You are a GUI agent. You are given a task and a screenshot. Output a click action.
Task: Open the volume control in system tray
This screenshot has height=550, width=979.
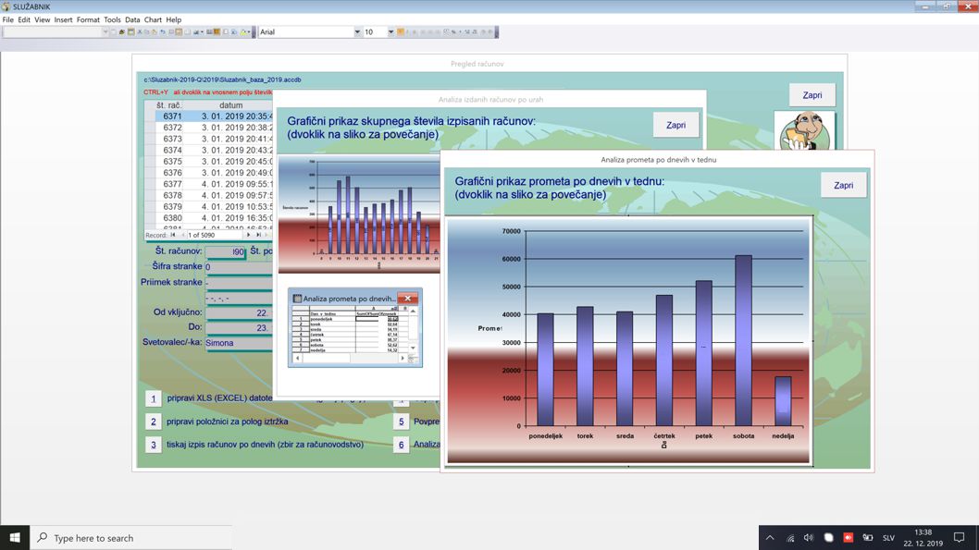809,537
